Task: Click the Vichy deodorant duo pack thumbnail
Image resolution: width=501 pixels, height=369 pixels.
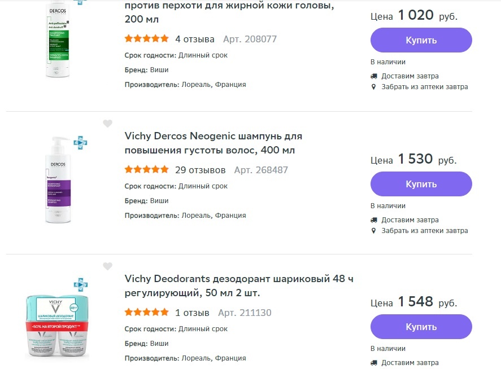Action: [x=57, y=326]
